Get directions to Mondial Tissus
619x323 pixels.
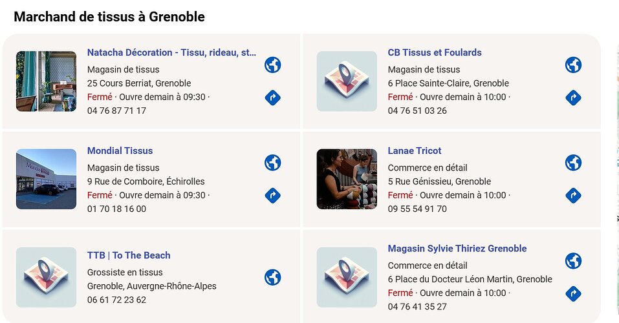(x=273, y=196)
